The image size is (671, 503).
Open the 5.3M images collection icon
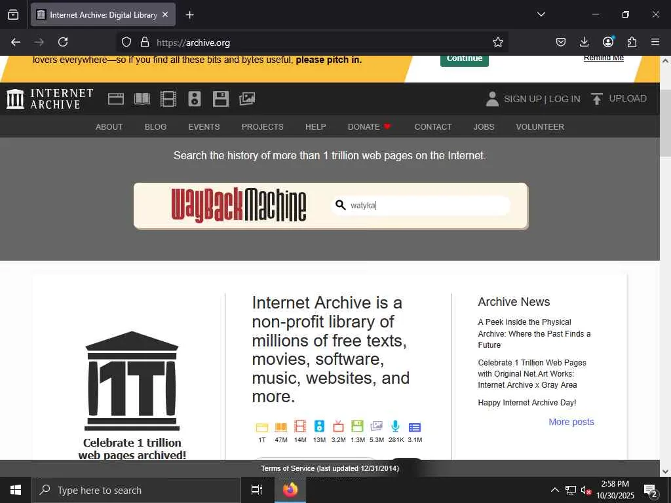(377, 426)
